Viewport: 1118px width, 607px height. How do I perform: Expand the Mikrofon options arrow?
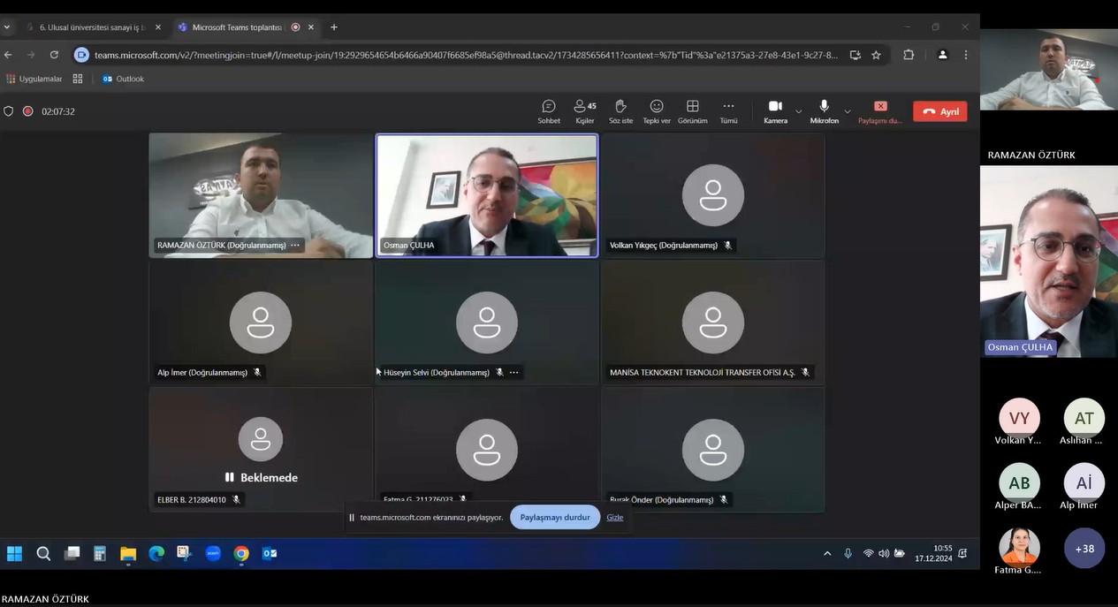[848, 111]
